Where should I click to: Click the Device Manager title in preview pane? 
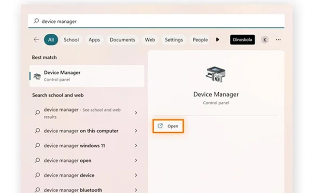(x=216, y=94)
